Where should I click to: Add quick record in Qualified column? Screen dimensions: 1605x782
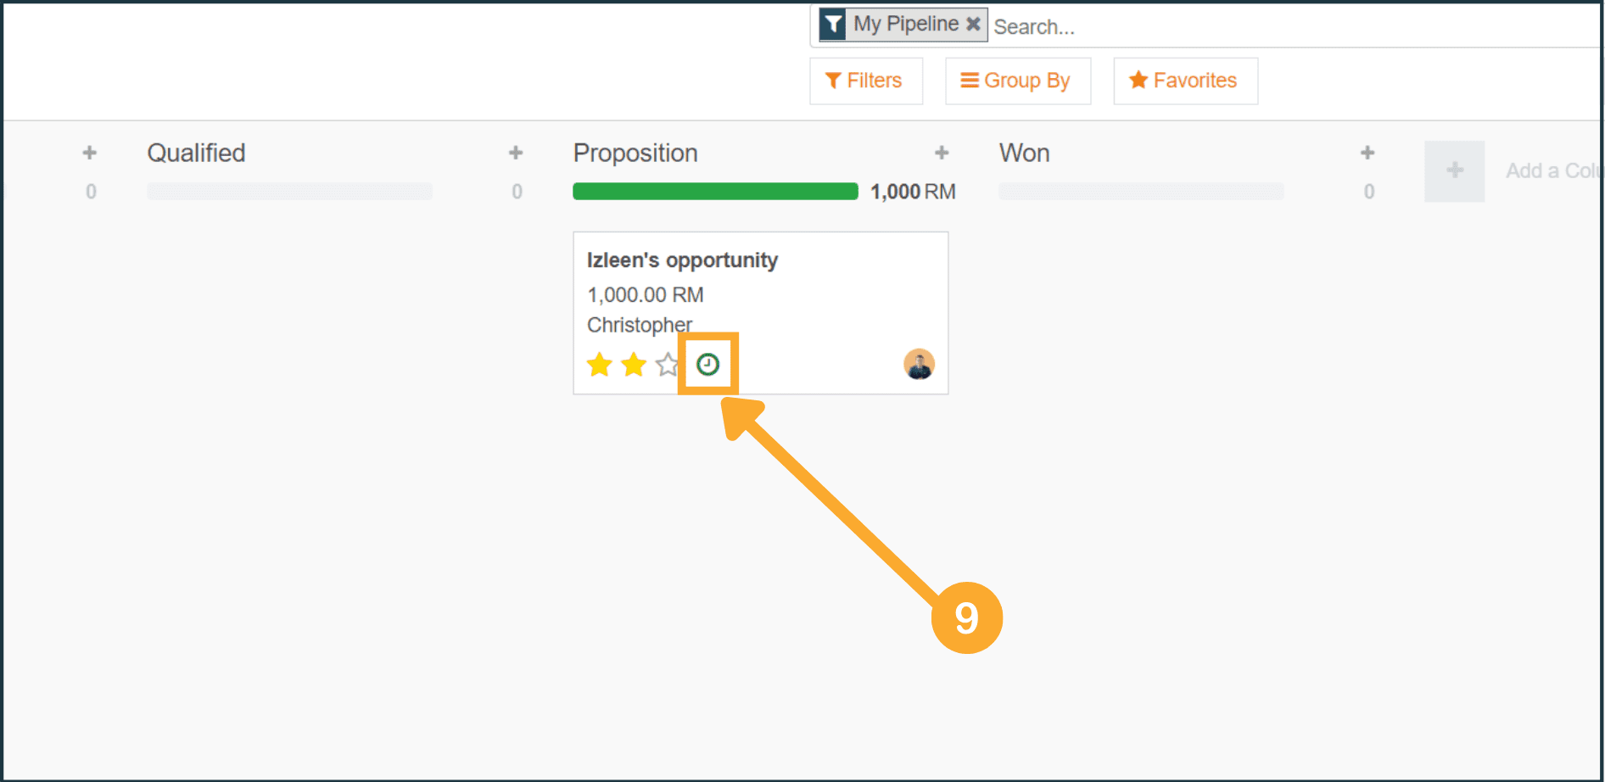coord(516,153)
